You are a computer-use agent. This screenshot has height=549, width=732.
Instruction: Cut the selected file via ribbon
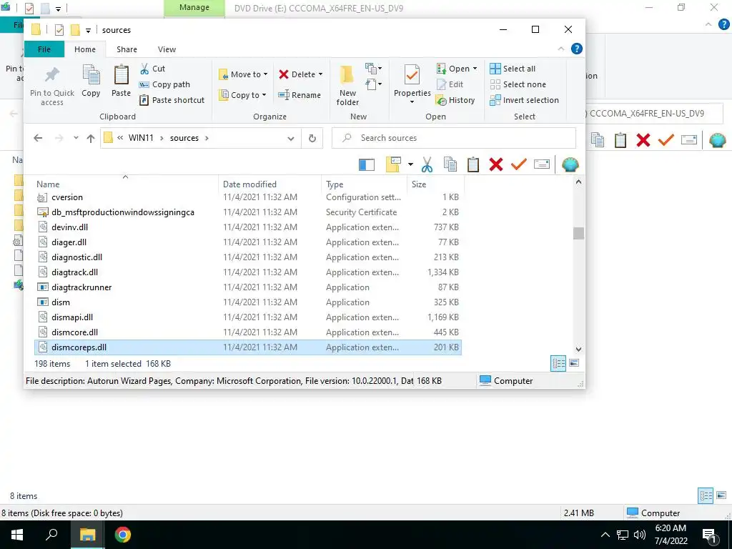(153, 69)
